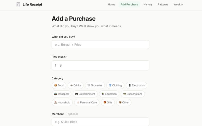Click the 'What did you buy?' label

pyautogui.click(x=63, y=37)
